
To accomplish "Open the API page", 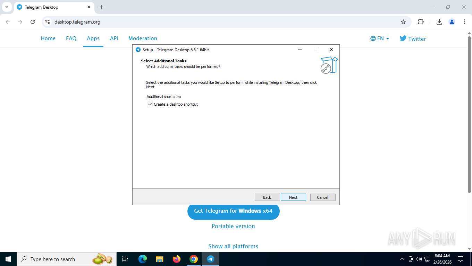I will point(114,38).
